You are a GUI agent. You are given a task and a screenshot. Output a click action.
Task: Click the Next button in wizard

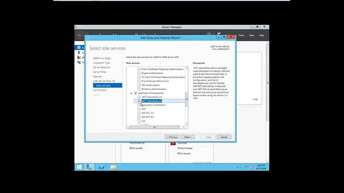click(x=188, y=137)
